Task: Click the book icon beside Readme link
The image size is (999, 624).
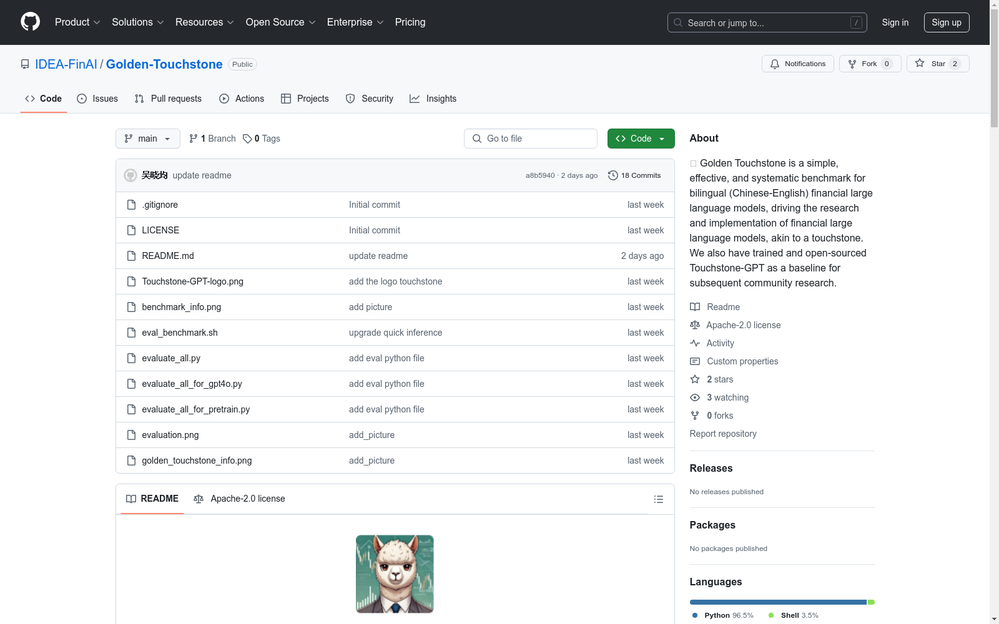Action: (x=695, y=307)
